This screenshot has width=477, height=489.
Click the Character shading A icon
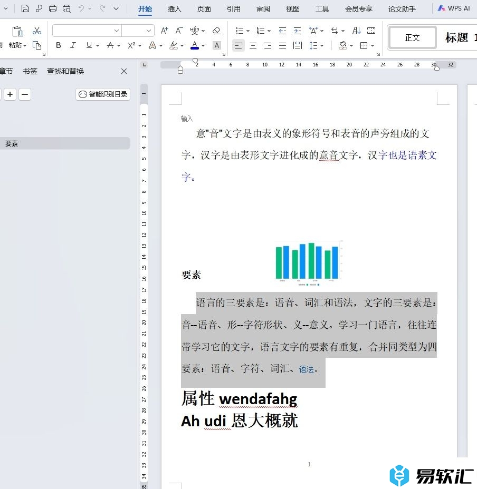[x=216, y=45]
